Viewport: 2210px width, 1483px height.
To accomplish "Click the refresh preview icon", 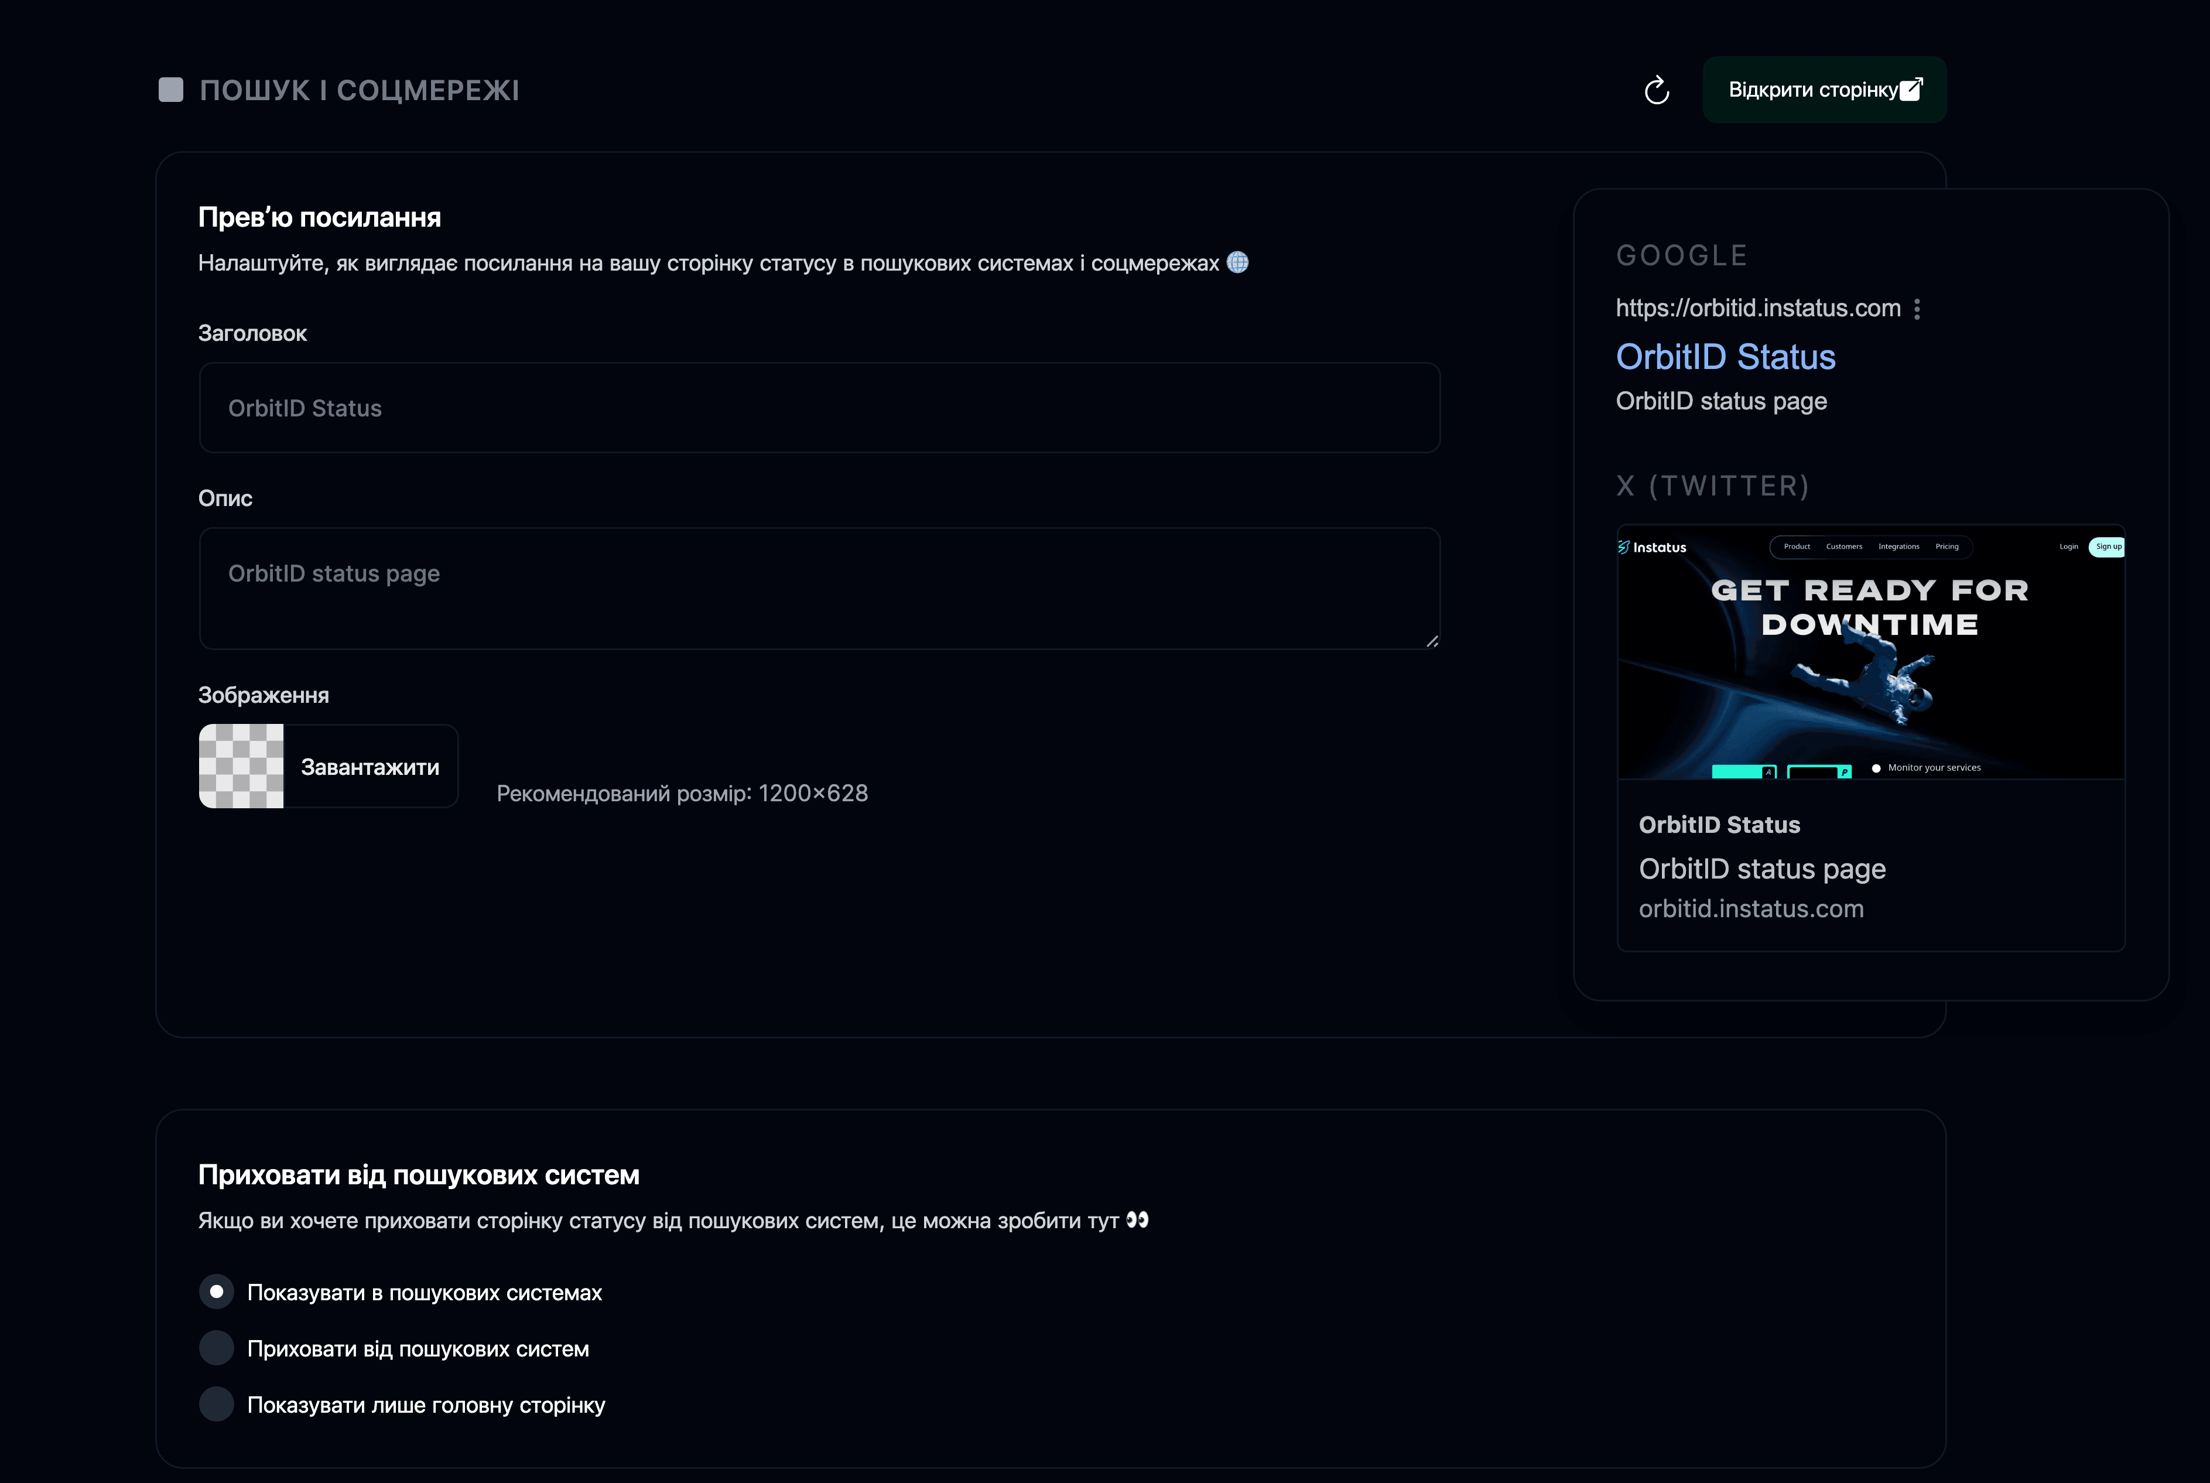I will pos(1657,90).
